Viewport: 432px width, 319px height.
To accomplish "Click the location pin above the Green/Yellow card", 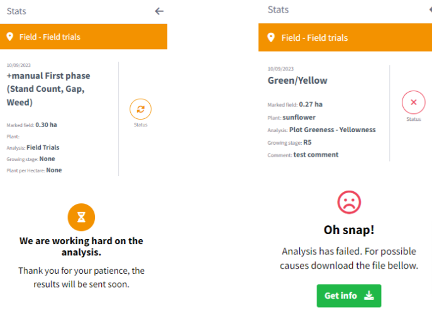I will tap(271, 38).
